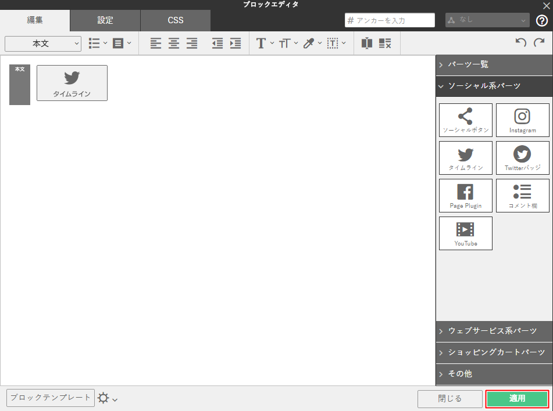Open the bullet list style dropdown

tap(98, 44)
